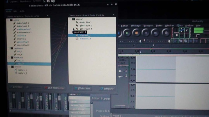Screen dimensions: 209x117
Task: Select 'général/out 2' output port
Action: pyautogui.click(x=23, y=45)
